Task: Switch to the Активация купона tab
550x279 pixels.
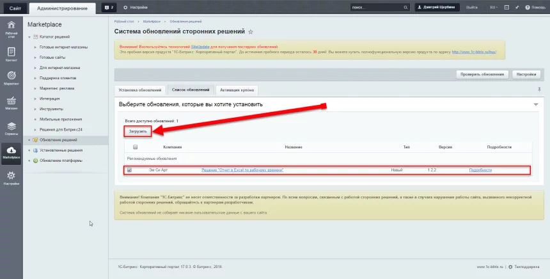Action: [237, 90]
